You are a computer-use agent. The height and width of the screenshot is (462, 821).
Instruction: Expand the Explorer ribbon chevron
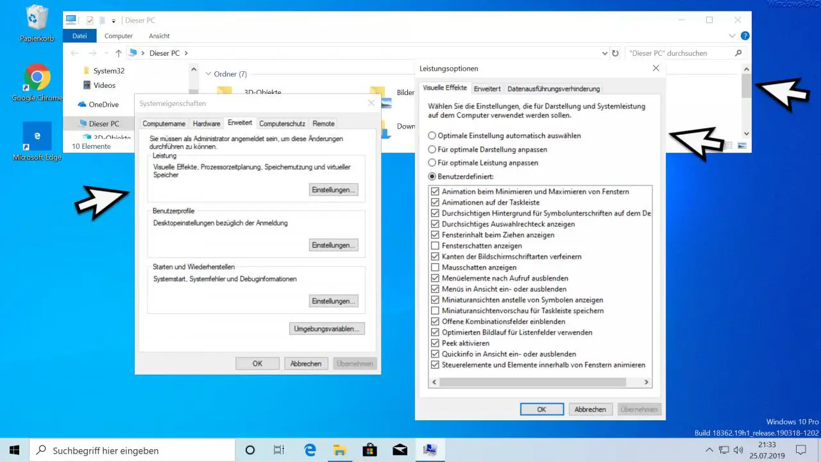tap(732, 36)
